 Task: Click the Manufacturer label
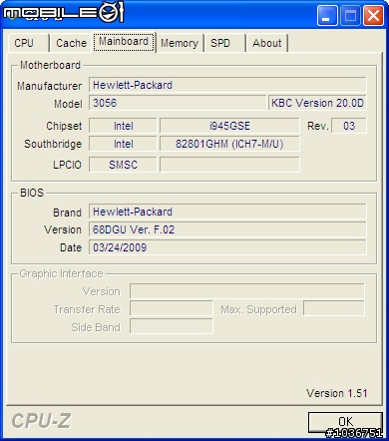pos(49,86)
